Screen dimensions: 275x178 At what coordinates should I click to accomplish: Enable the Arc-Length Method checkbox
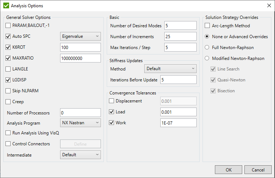pyautogui.click(x=207, y=26)
